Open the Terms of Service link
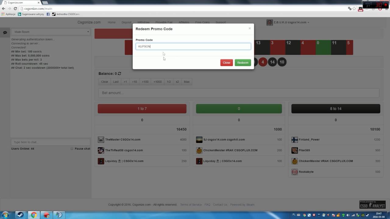The height and width of the screenshot is (219, 390). click(x=191, y=205)
